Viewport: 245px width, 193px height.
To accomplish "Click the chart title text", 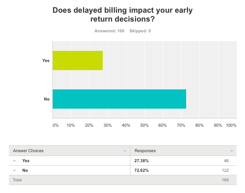I will [122, 16].
